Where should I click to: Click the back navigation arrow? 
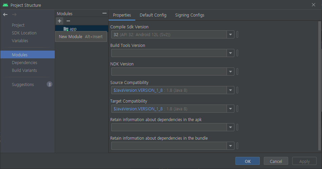(5, 15)
